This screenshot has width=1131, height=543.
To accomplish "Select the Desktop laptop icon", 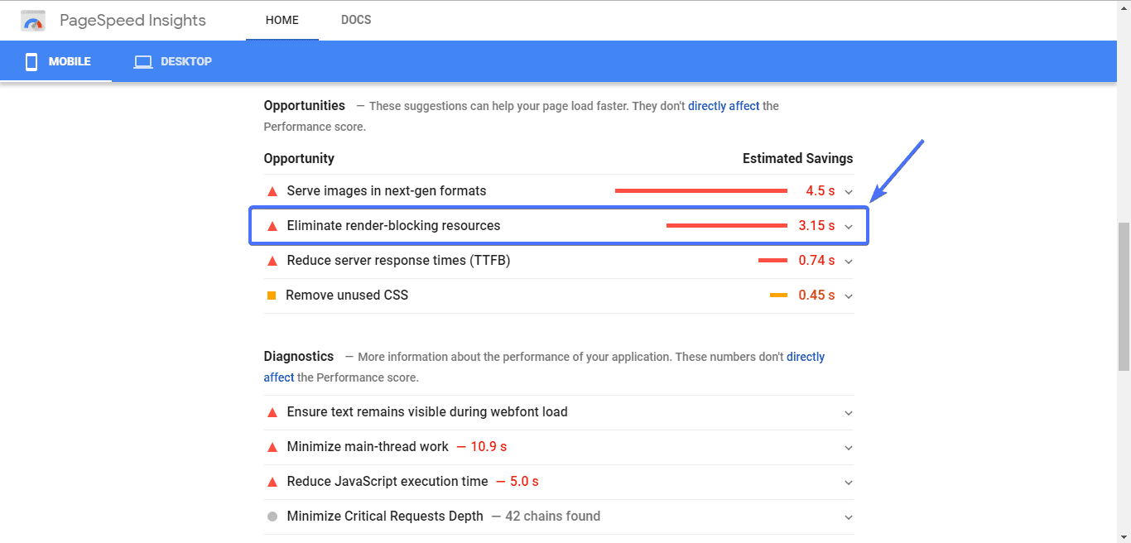I will pos(143,61).
